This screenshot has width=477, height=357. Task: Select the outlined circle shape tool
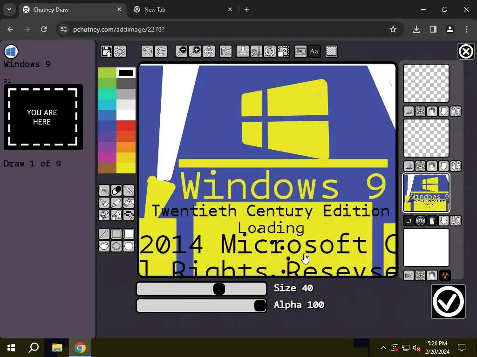click(x=116, y=246)
